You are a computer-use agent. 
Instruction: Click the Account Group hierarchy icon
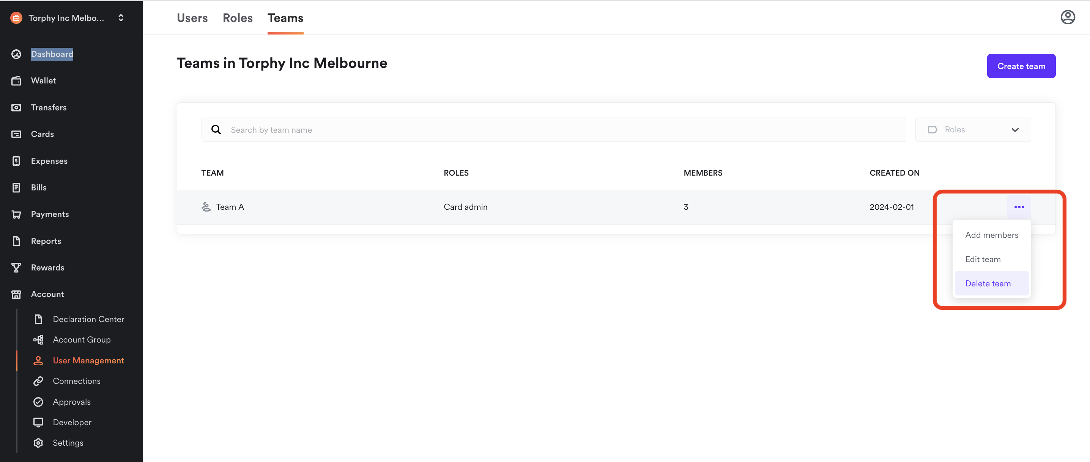pos(38,339)
